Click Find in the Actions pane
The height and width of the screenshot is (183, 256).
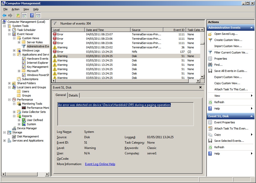point(218,65)
